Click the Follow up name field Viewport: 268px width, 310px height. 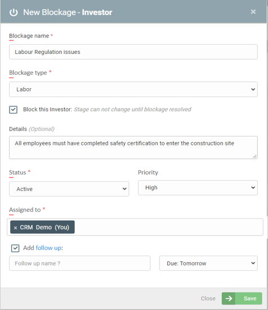tap(80, 263)
